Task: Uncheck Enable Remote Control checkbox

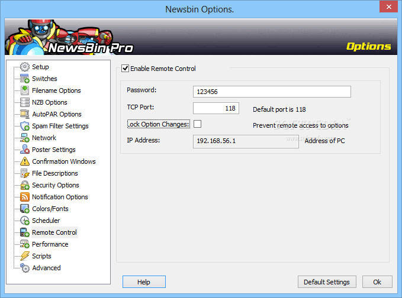Action: coord(125,69)
